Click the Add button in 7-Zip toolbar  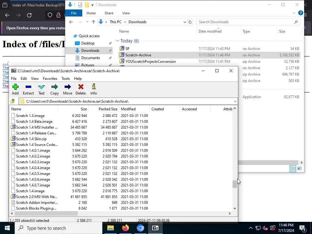pos(15,89)
